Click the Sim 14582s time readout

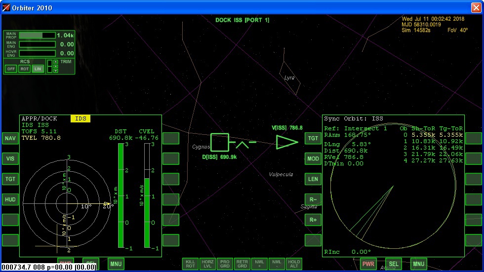[416, 30]
